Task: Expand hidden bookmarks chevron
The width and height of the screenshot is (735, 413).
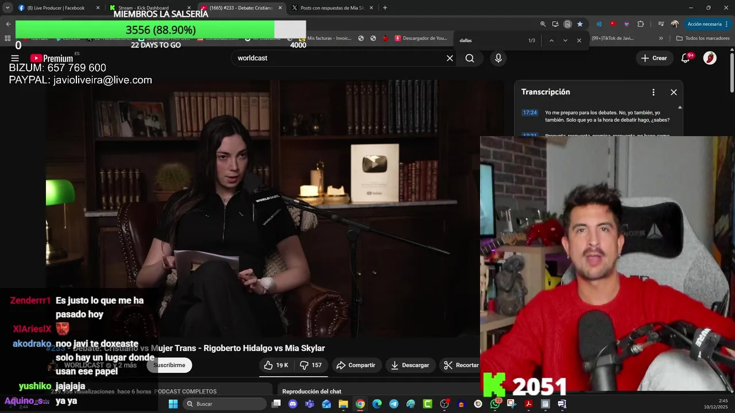Action: [x=661, y=38]
